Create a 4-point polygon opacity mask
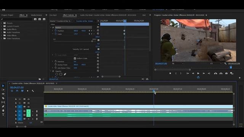The height and width of the screenshot is (137, 244). (x=61, y=74)
